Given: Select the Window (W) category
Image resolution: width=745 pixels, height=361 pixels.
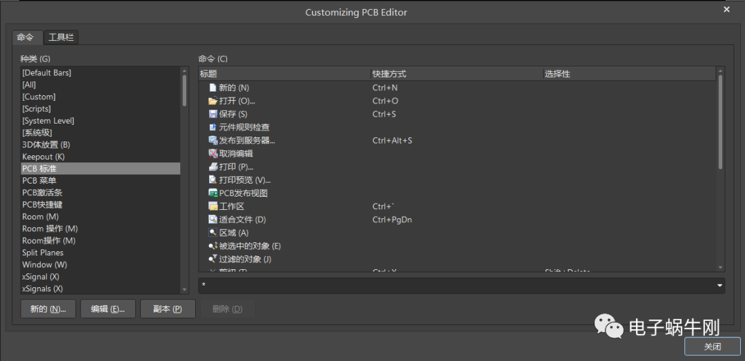Looking at the screenshot, I should click(100, 264).
